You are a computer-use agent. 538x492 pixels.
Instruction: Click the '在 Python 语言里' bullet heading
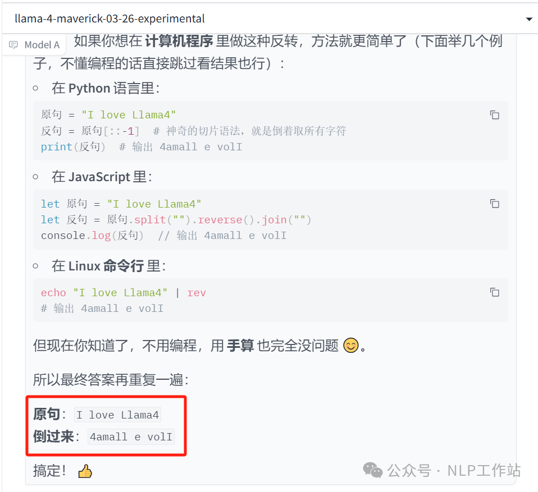[106, 89]
